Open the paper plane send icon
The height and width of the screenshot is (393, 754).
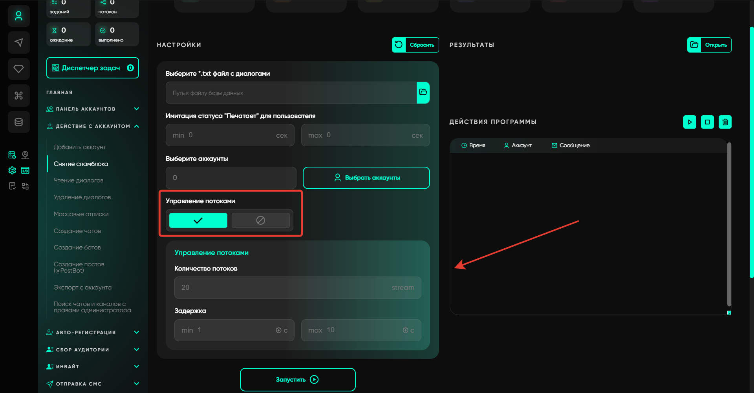pyautogui.click(x=18, y=42)
